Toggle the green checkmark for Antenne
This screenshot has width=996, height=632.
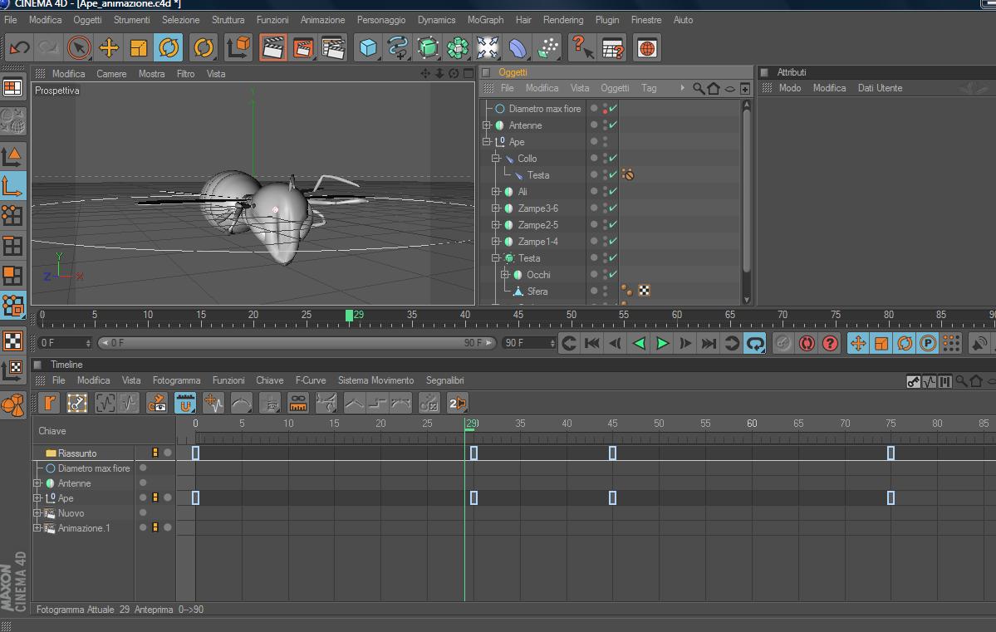tap(612, 125)
